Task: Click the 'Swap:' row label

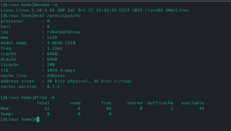Action: 7,114
